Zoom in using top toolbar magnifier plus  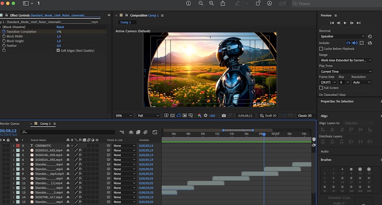pyautogui.click(x=211, y=4)
